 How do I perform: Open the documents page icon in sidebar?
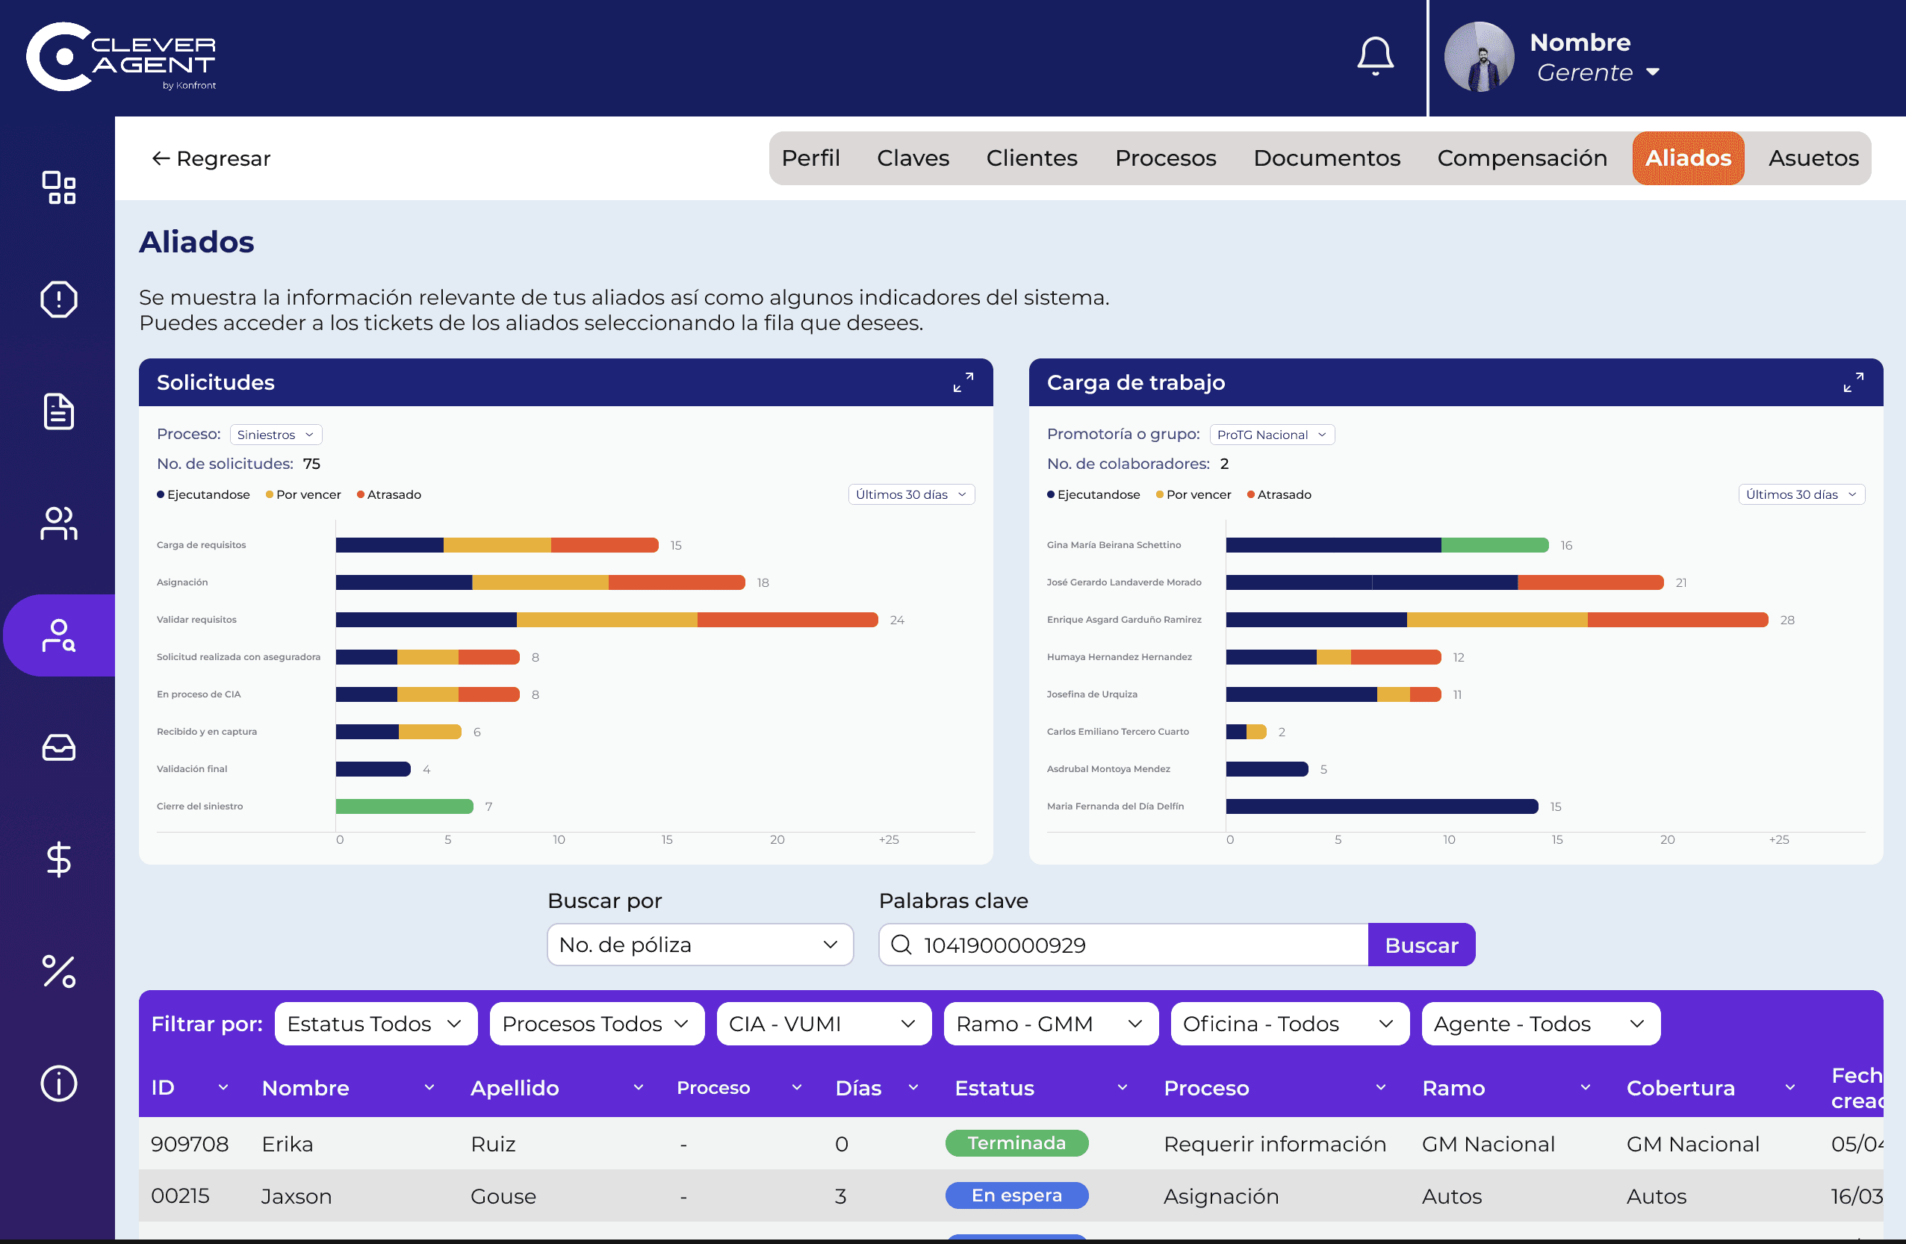point(58,411)
